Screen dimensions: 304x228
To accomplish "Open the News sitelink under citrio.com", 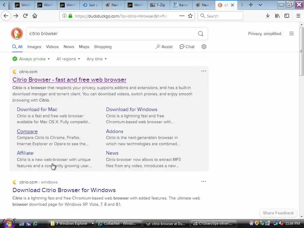I will coord(112,153).
